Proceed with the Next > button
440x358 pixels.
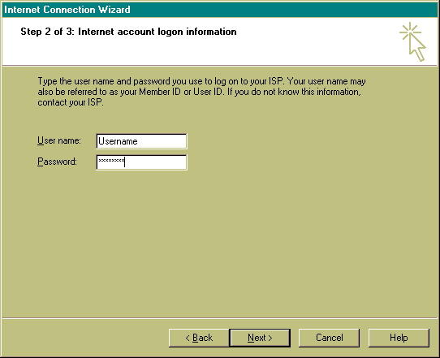[x=260, y=338]
